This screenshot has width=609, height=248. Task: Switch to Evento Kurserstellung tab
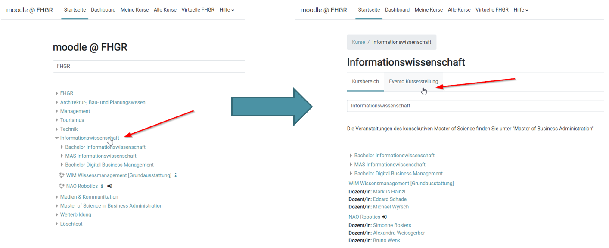(x=413, y=81)
